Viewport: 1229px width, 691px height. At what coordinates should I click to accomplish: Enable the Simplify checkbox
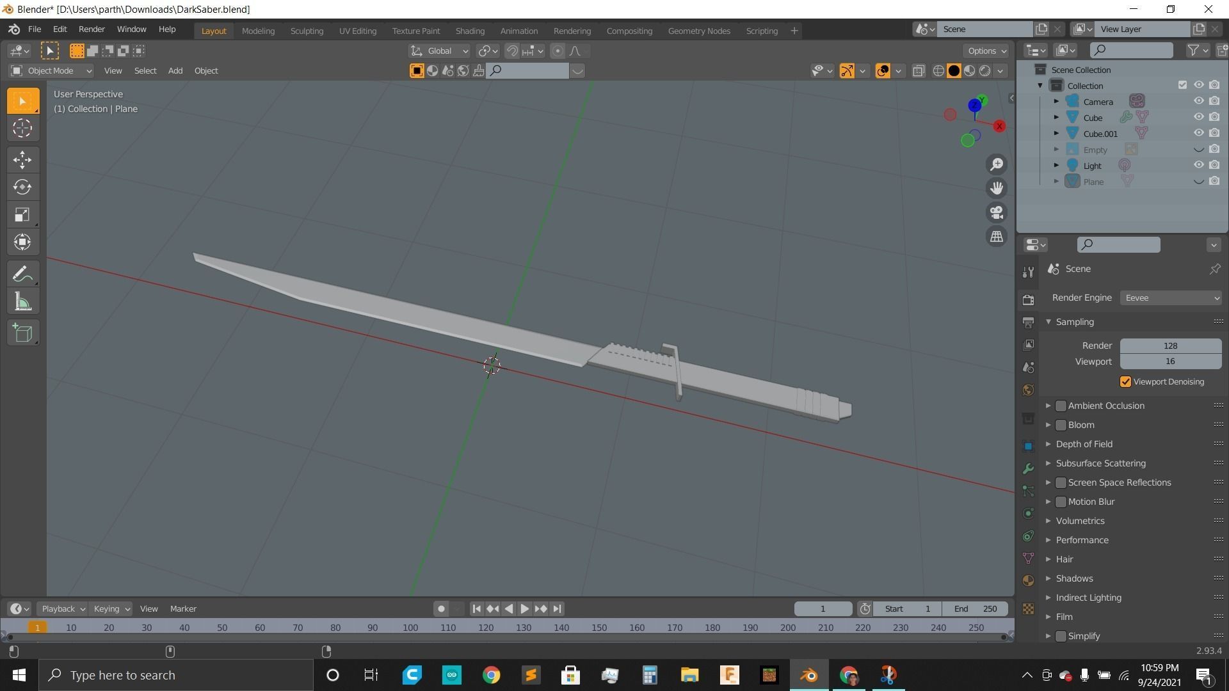click(x=1061, y=636)
